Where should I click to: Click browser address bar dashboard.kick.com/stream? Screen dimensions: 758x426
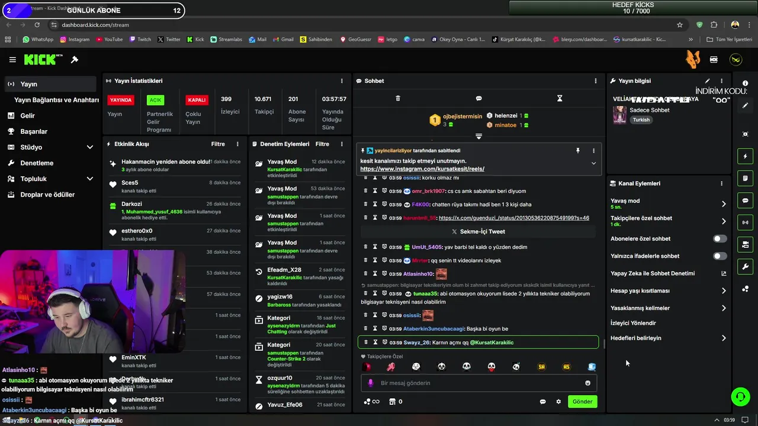click(x=95, y=25)
